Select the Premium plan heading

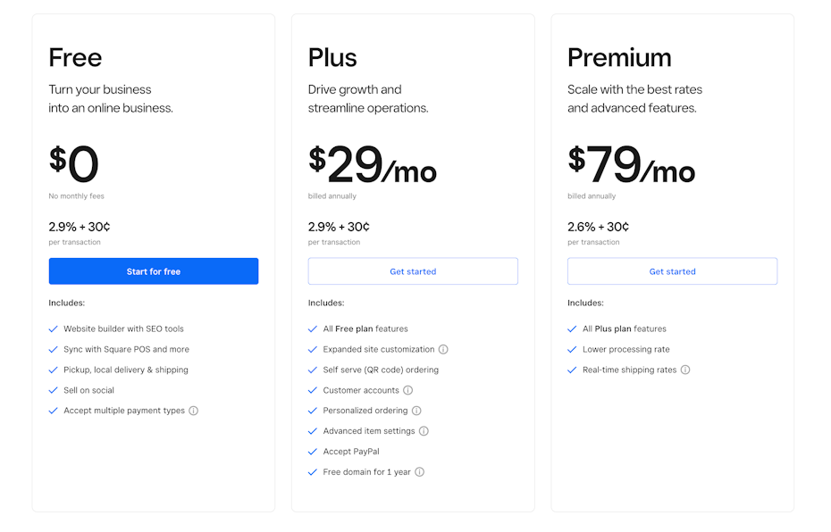(618, 57)
